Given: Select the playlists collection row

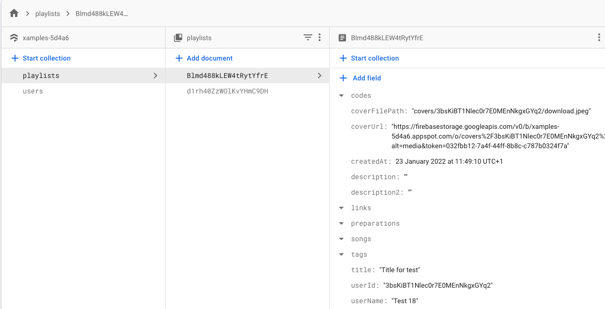Looking at the screenshot, I should (83, 76).
